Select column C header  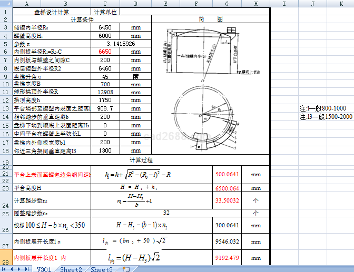(105, 4)
